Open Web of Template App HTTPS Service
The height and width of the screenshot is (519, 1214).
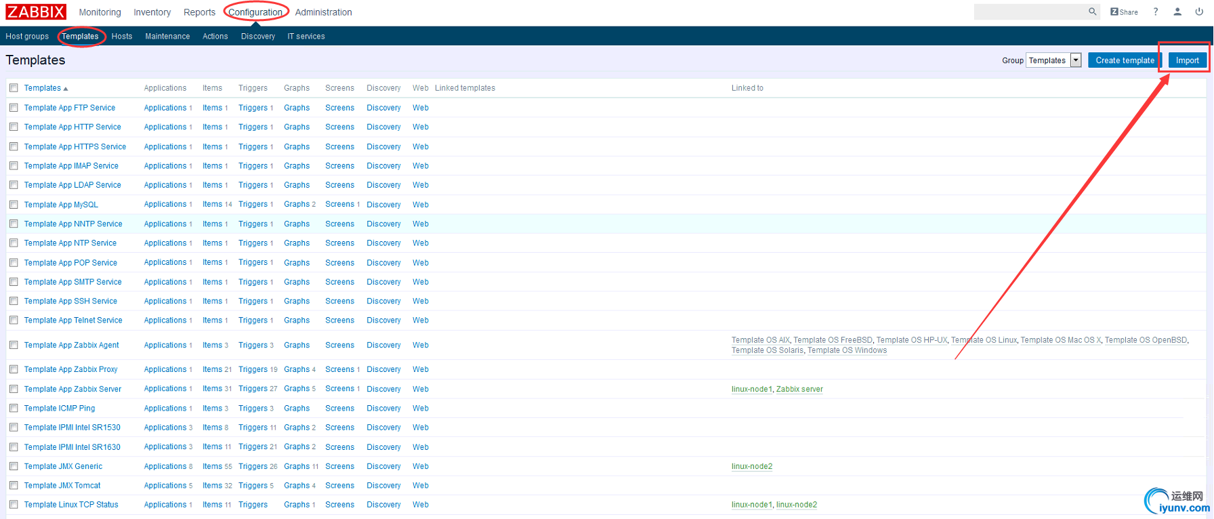[x=421, y=146]
